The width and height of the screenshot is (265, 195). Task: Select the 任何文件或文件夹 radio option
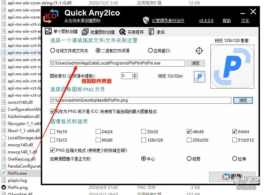pos(53,50)
